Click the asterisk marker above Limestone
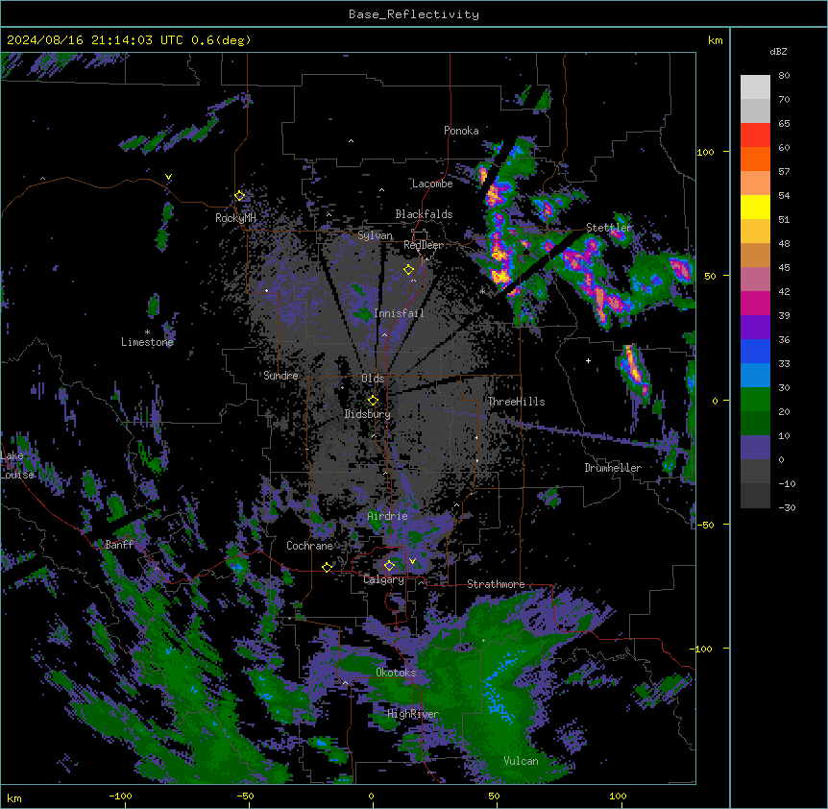Image resolution: width=828 pixels, height=809 pixels. point(147,332)
